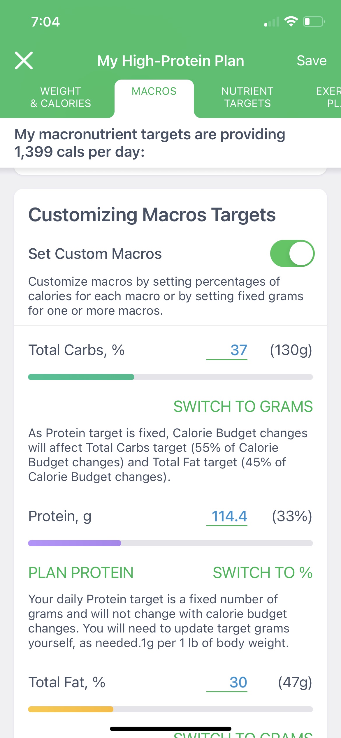Image resolution: width=341 pixels, height=738 pixels.
Task: Switch to Nutrient Targets tab
Action: pos(247,97)
